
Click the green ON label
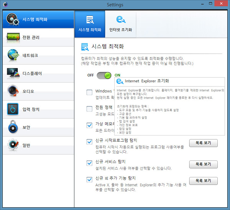pos(117,75)
